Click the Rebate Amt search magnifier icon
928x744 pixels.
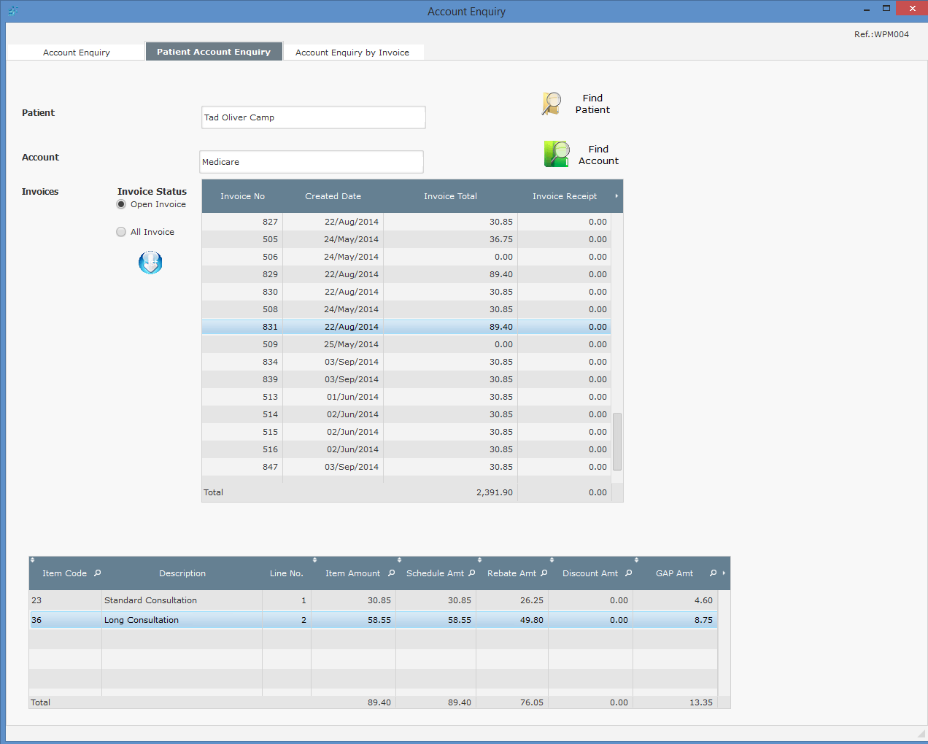coord(544,573)
